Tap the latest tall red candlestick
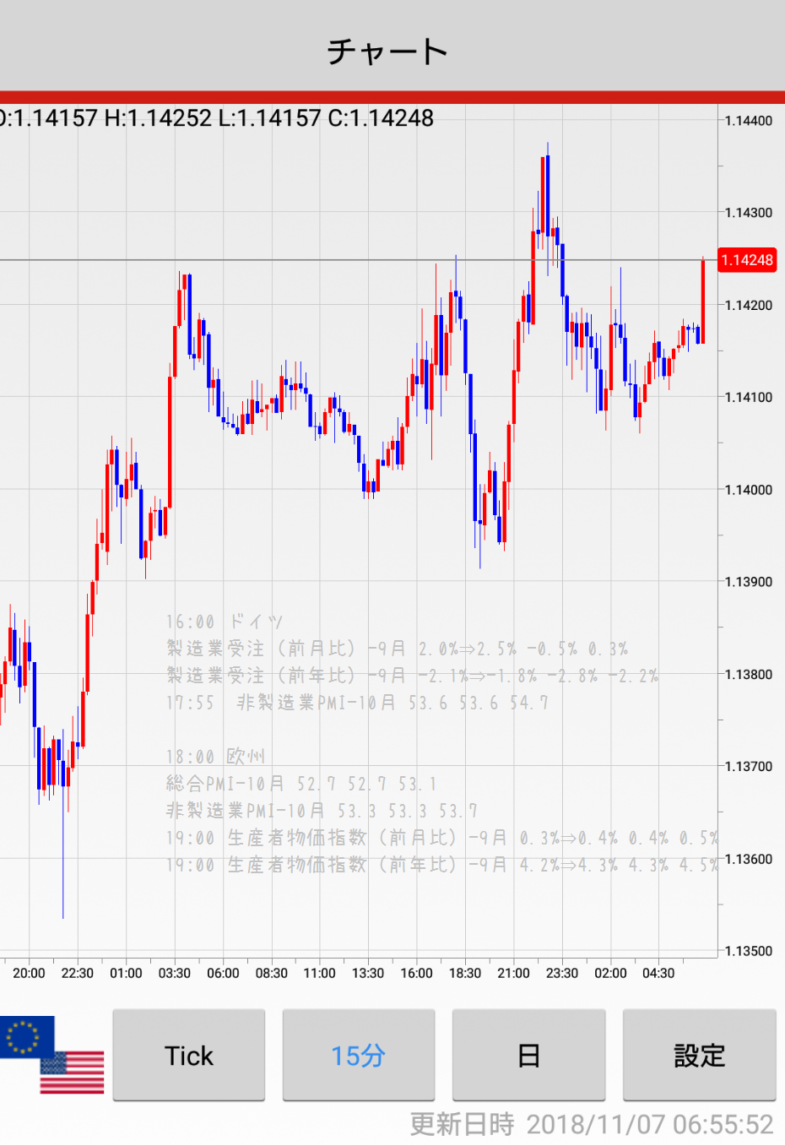 tap(703, 300)
